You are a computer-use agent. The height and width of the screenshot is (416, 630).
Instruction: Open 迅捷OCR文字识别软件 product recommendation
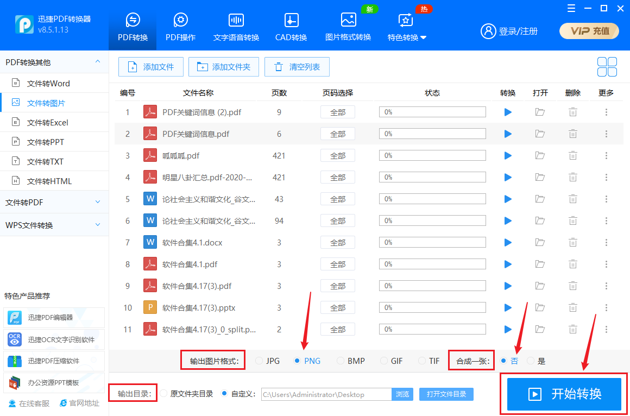point(54,339)
